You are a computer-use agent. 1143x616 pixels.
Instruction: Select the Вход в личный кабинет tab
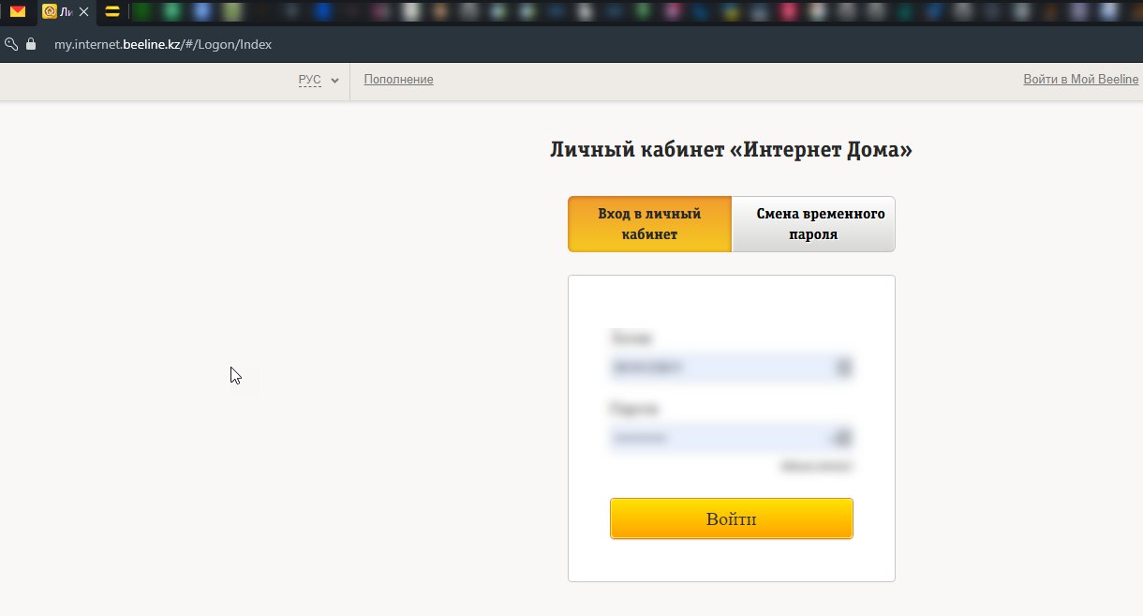pos(649,224)
